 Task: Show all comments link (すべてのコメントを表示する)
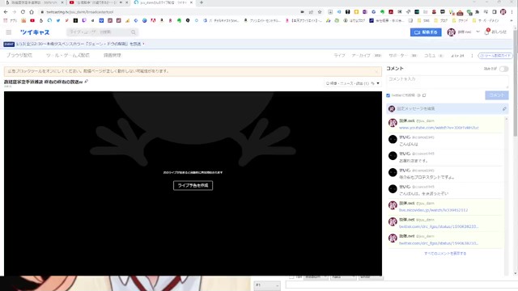(445, 253)
